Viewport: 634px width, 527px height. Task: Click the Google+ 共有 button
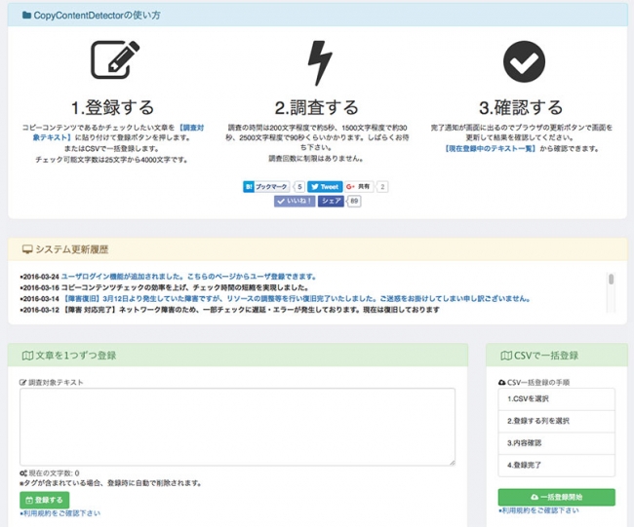tap(359, 187)
